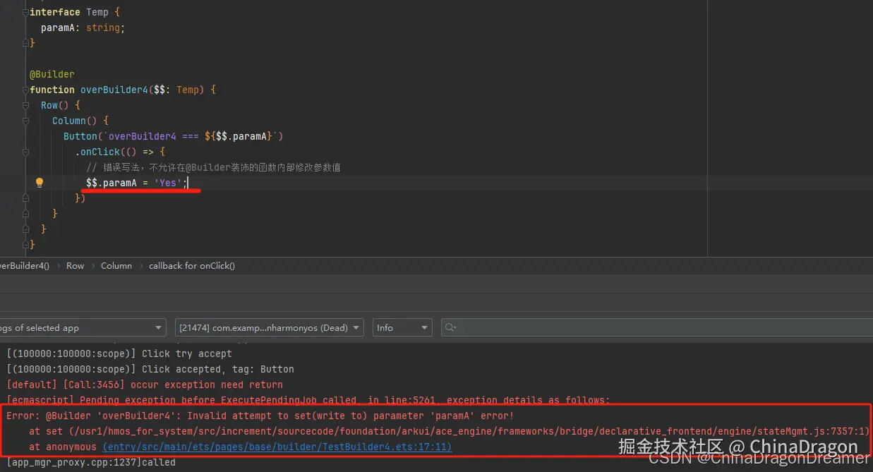This screenshot has width=873, height=472.
Task: Fold the Row() block in gutter
Action: point(25,105)
